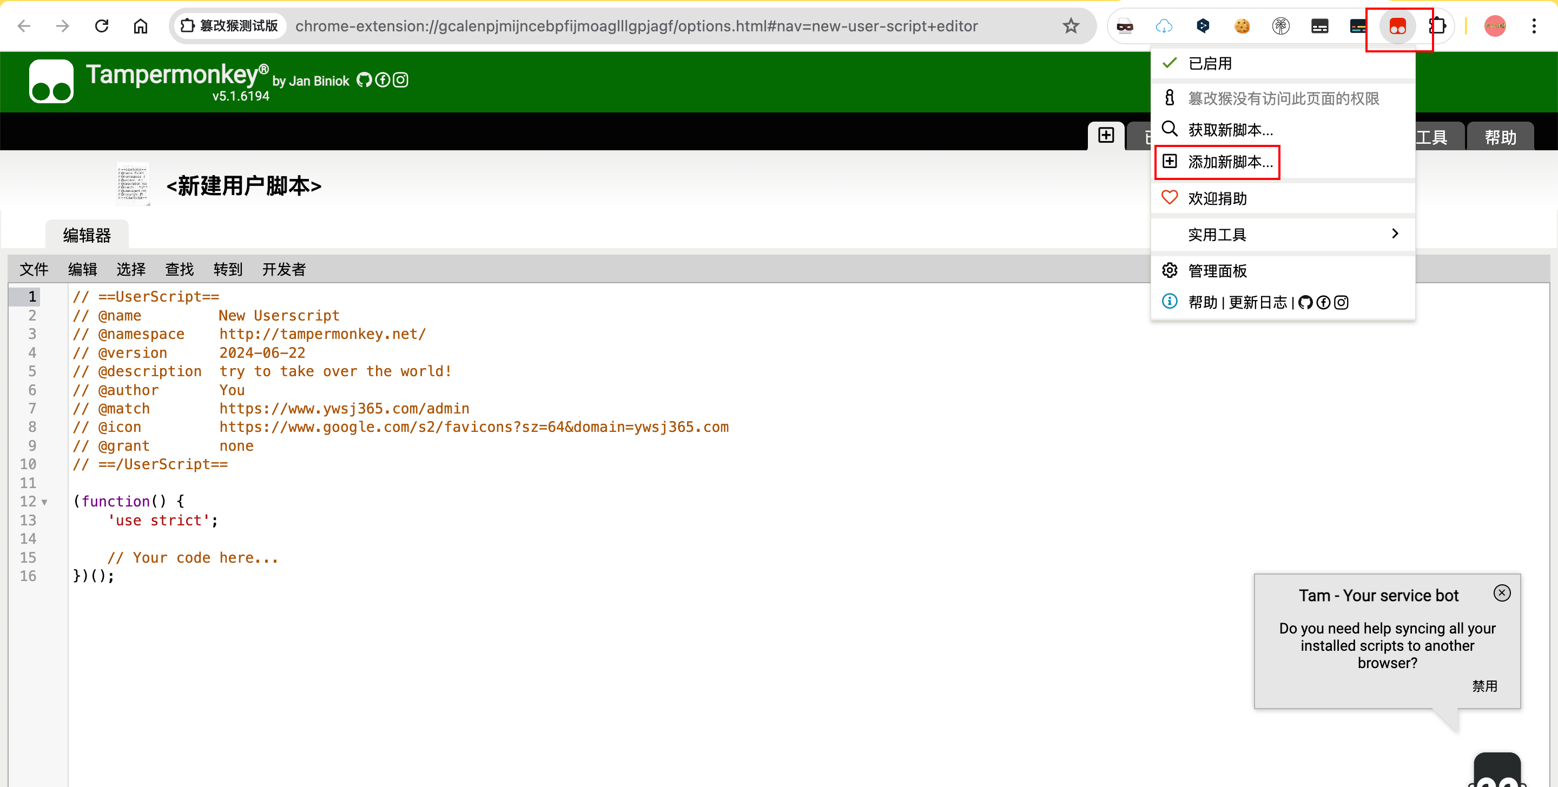Open the 选择 editor menu
The image size is (1558, 787).
pyautogui.click(x=131, y=269)
